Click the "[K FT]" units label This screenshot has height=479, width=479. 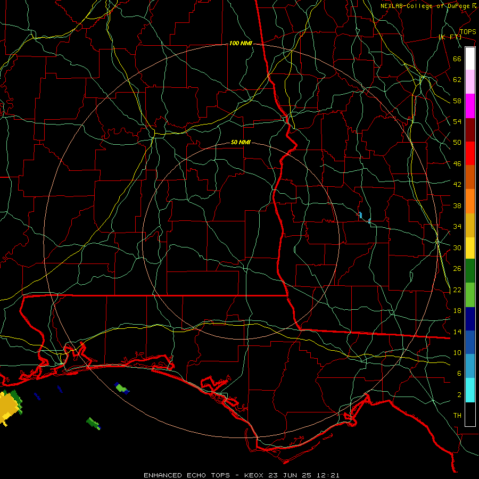pos(450,37)
